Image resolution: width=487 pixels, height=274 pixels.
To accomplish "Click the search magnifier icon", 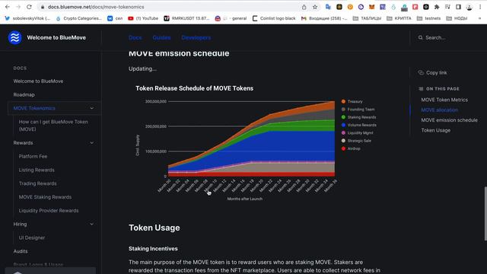I will pos(421,37).
